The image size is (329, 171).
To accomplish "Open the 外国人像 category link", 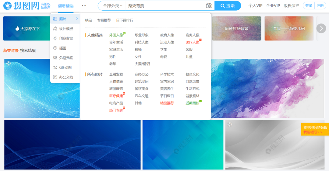I will [x=116, y=35].
